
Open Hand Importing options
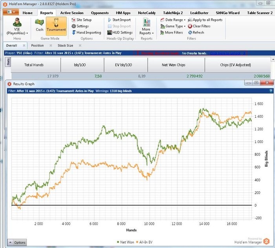click(86, 33)
